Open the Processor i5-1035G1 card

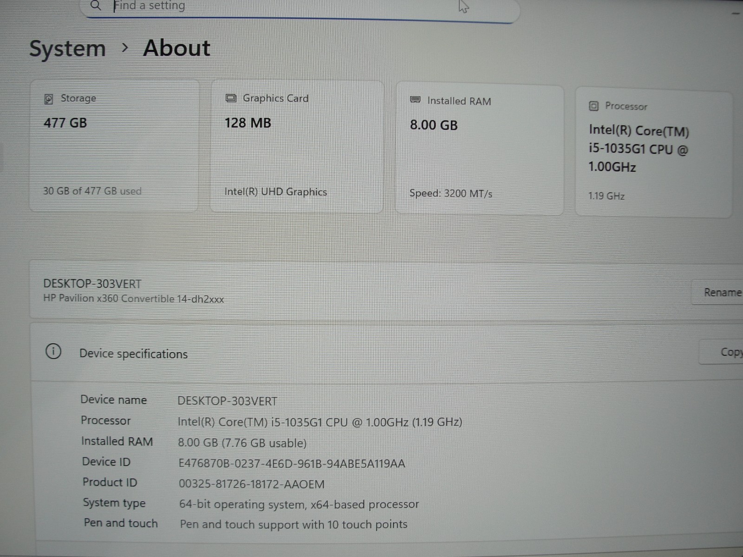(654, 153)
